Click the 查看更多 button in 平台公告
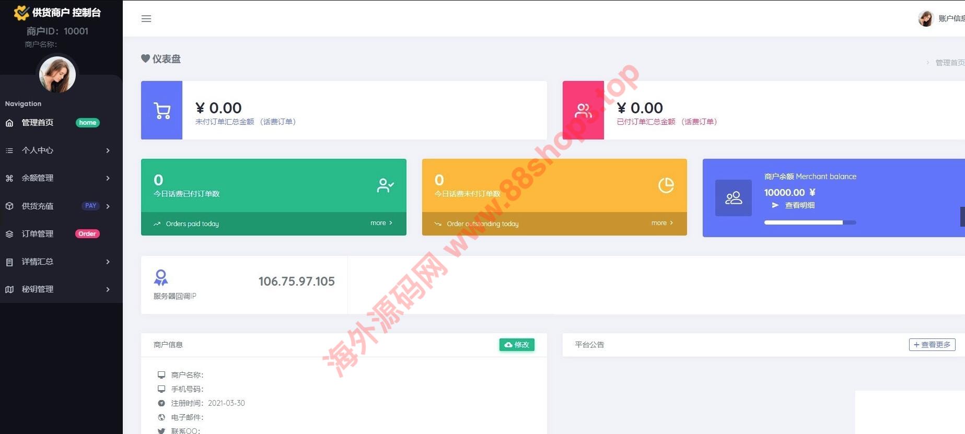This screenshot has width=965, height=434. click(932, 345)
